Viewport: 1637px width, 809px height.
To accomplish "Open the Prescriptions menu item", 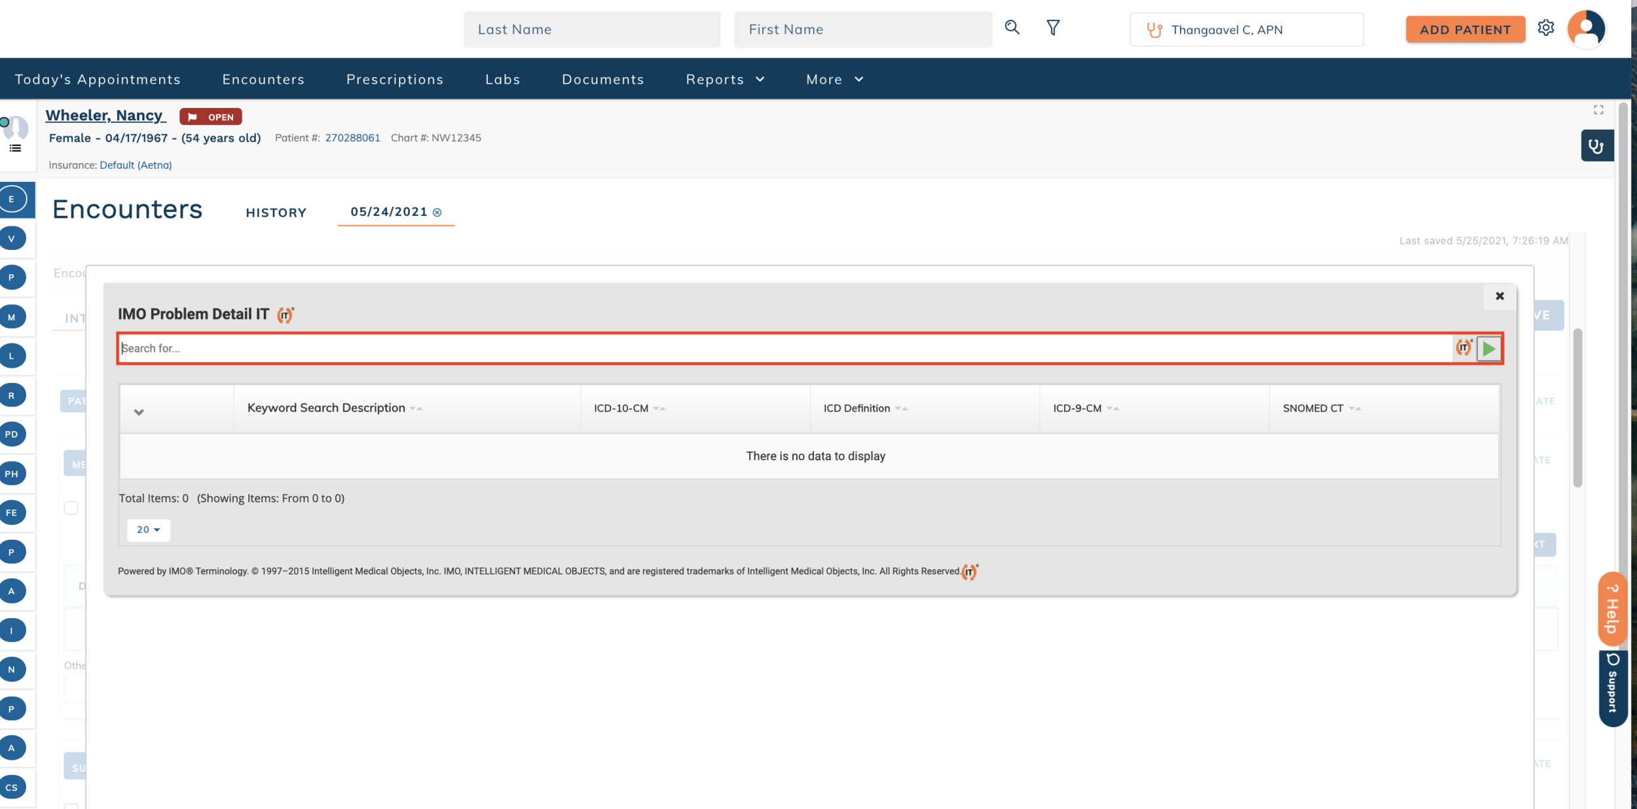I will coord(395,79).
